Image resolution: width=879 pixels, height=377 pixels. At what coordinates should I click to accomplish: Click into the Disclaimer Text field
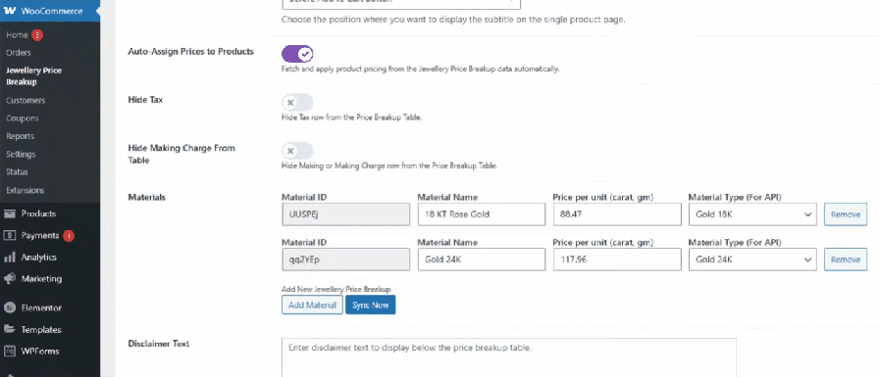pos(509,357)
